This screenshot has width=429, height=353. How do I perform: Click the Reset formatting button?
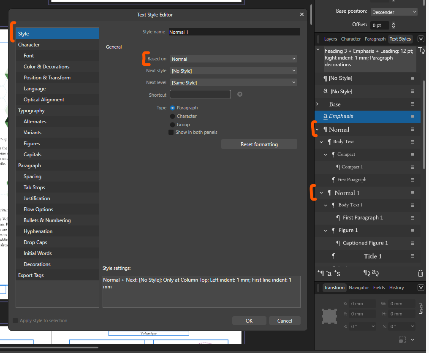[259, 144]
